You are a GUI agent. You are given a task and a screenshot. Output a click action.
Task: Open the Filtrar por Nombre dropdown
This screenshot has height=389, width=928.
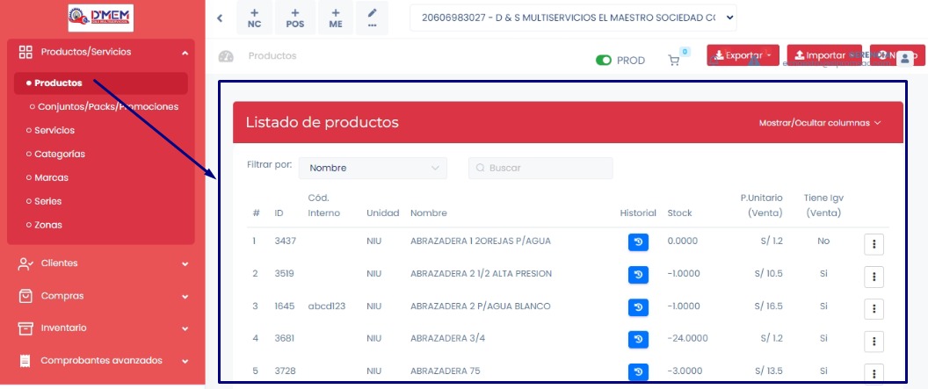click(373, 168)
